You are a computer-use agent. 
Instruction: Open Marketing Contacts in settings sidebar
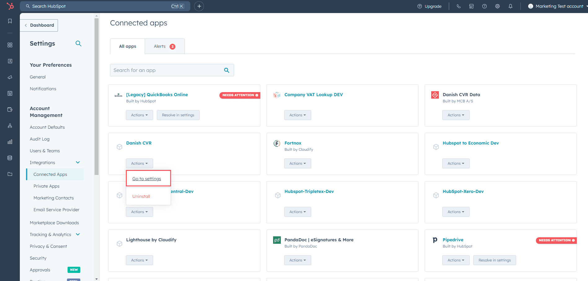pos(54,198)
